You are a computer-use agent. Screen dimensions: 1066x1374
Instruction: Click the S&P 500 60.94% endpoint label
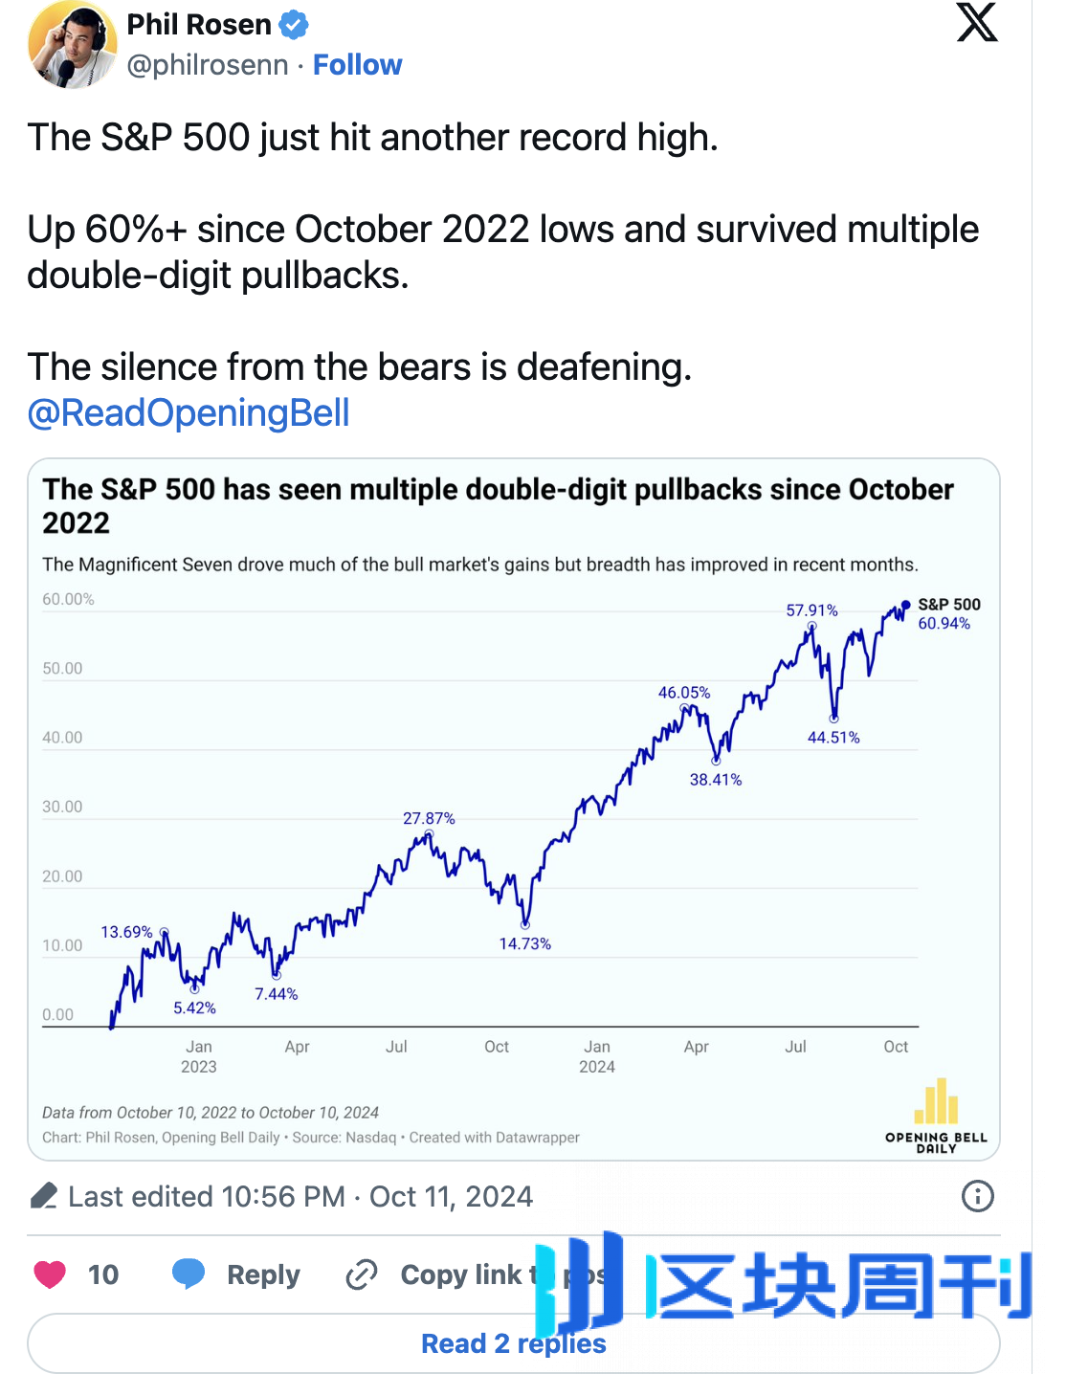click(x=947, y=614)
